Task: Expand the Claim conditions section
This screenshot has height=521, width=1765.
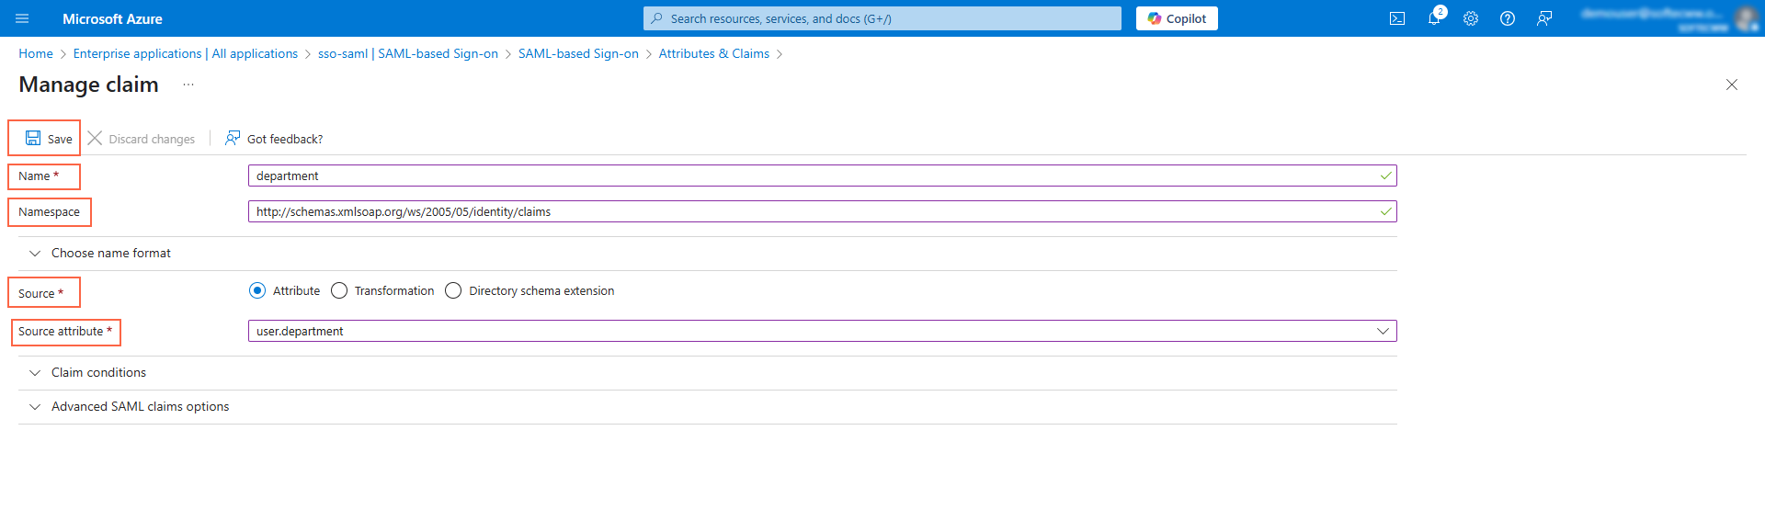Action: click(98, 373)
